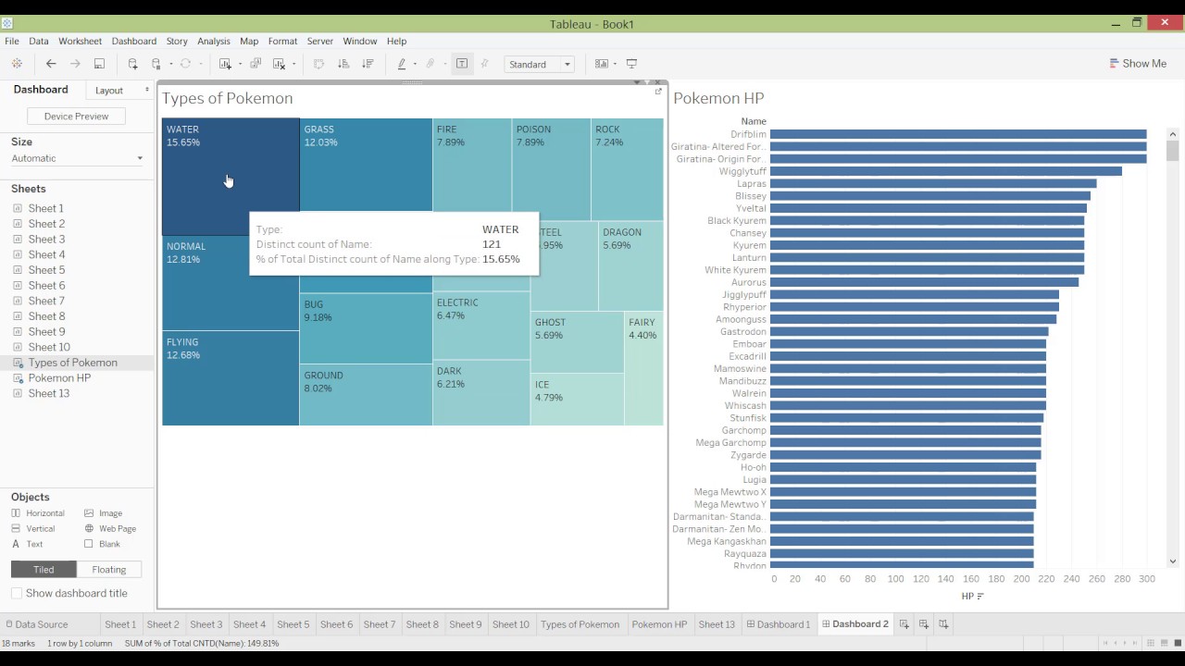Click the Tableau logo start page icon
This screenshot has height=666, width=1185.
coord(17,64)
